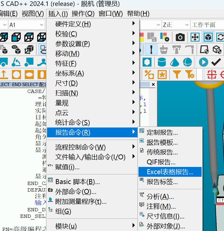Expand Dimension (尺寸) submenu
Viewport: 224px width, 231px height.
point(93,83)
